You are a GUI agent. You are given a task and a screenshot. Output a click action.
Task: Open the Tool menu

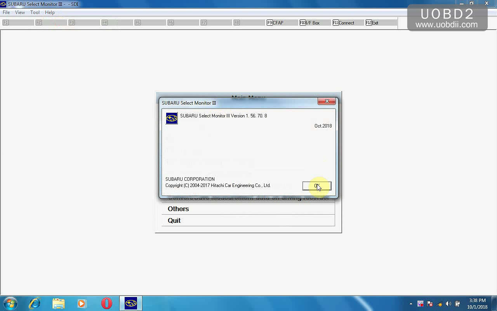click(x=35, y=12)
